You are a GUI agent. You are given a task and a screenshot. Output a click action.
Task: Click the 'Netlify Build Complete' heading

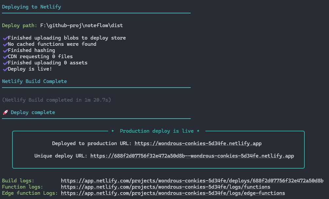(34, 81)
